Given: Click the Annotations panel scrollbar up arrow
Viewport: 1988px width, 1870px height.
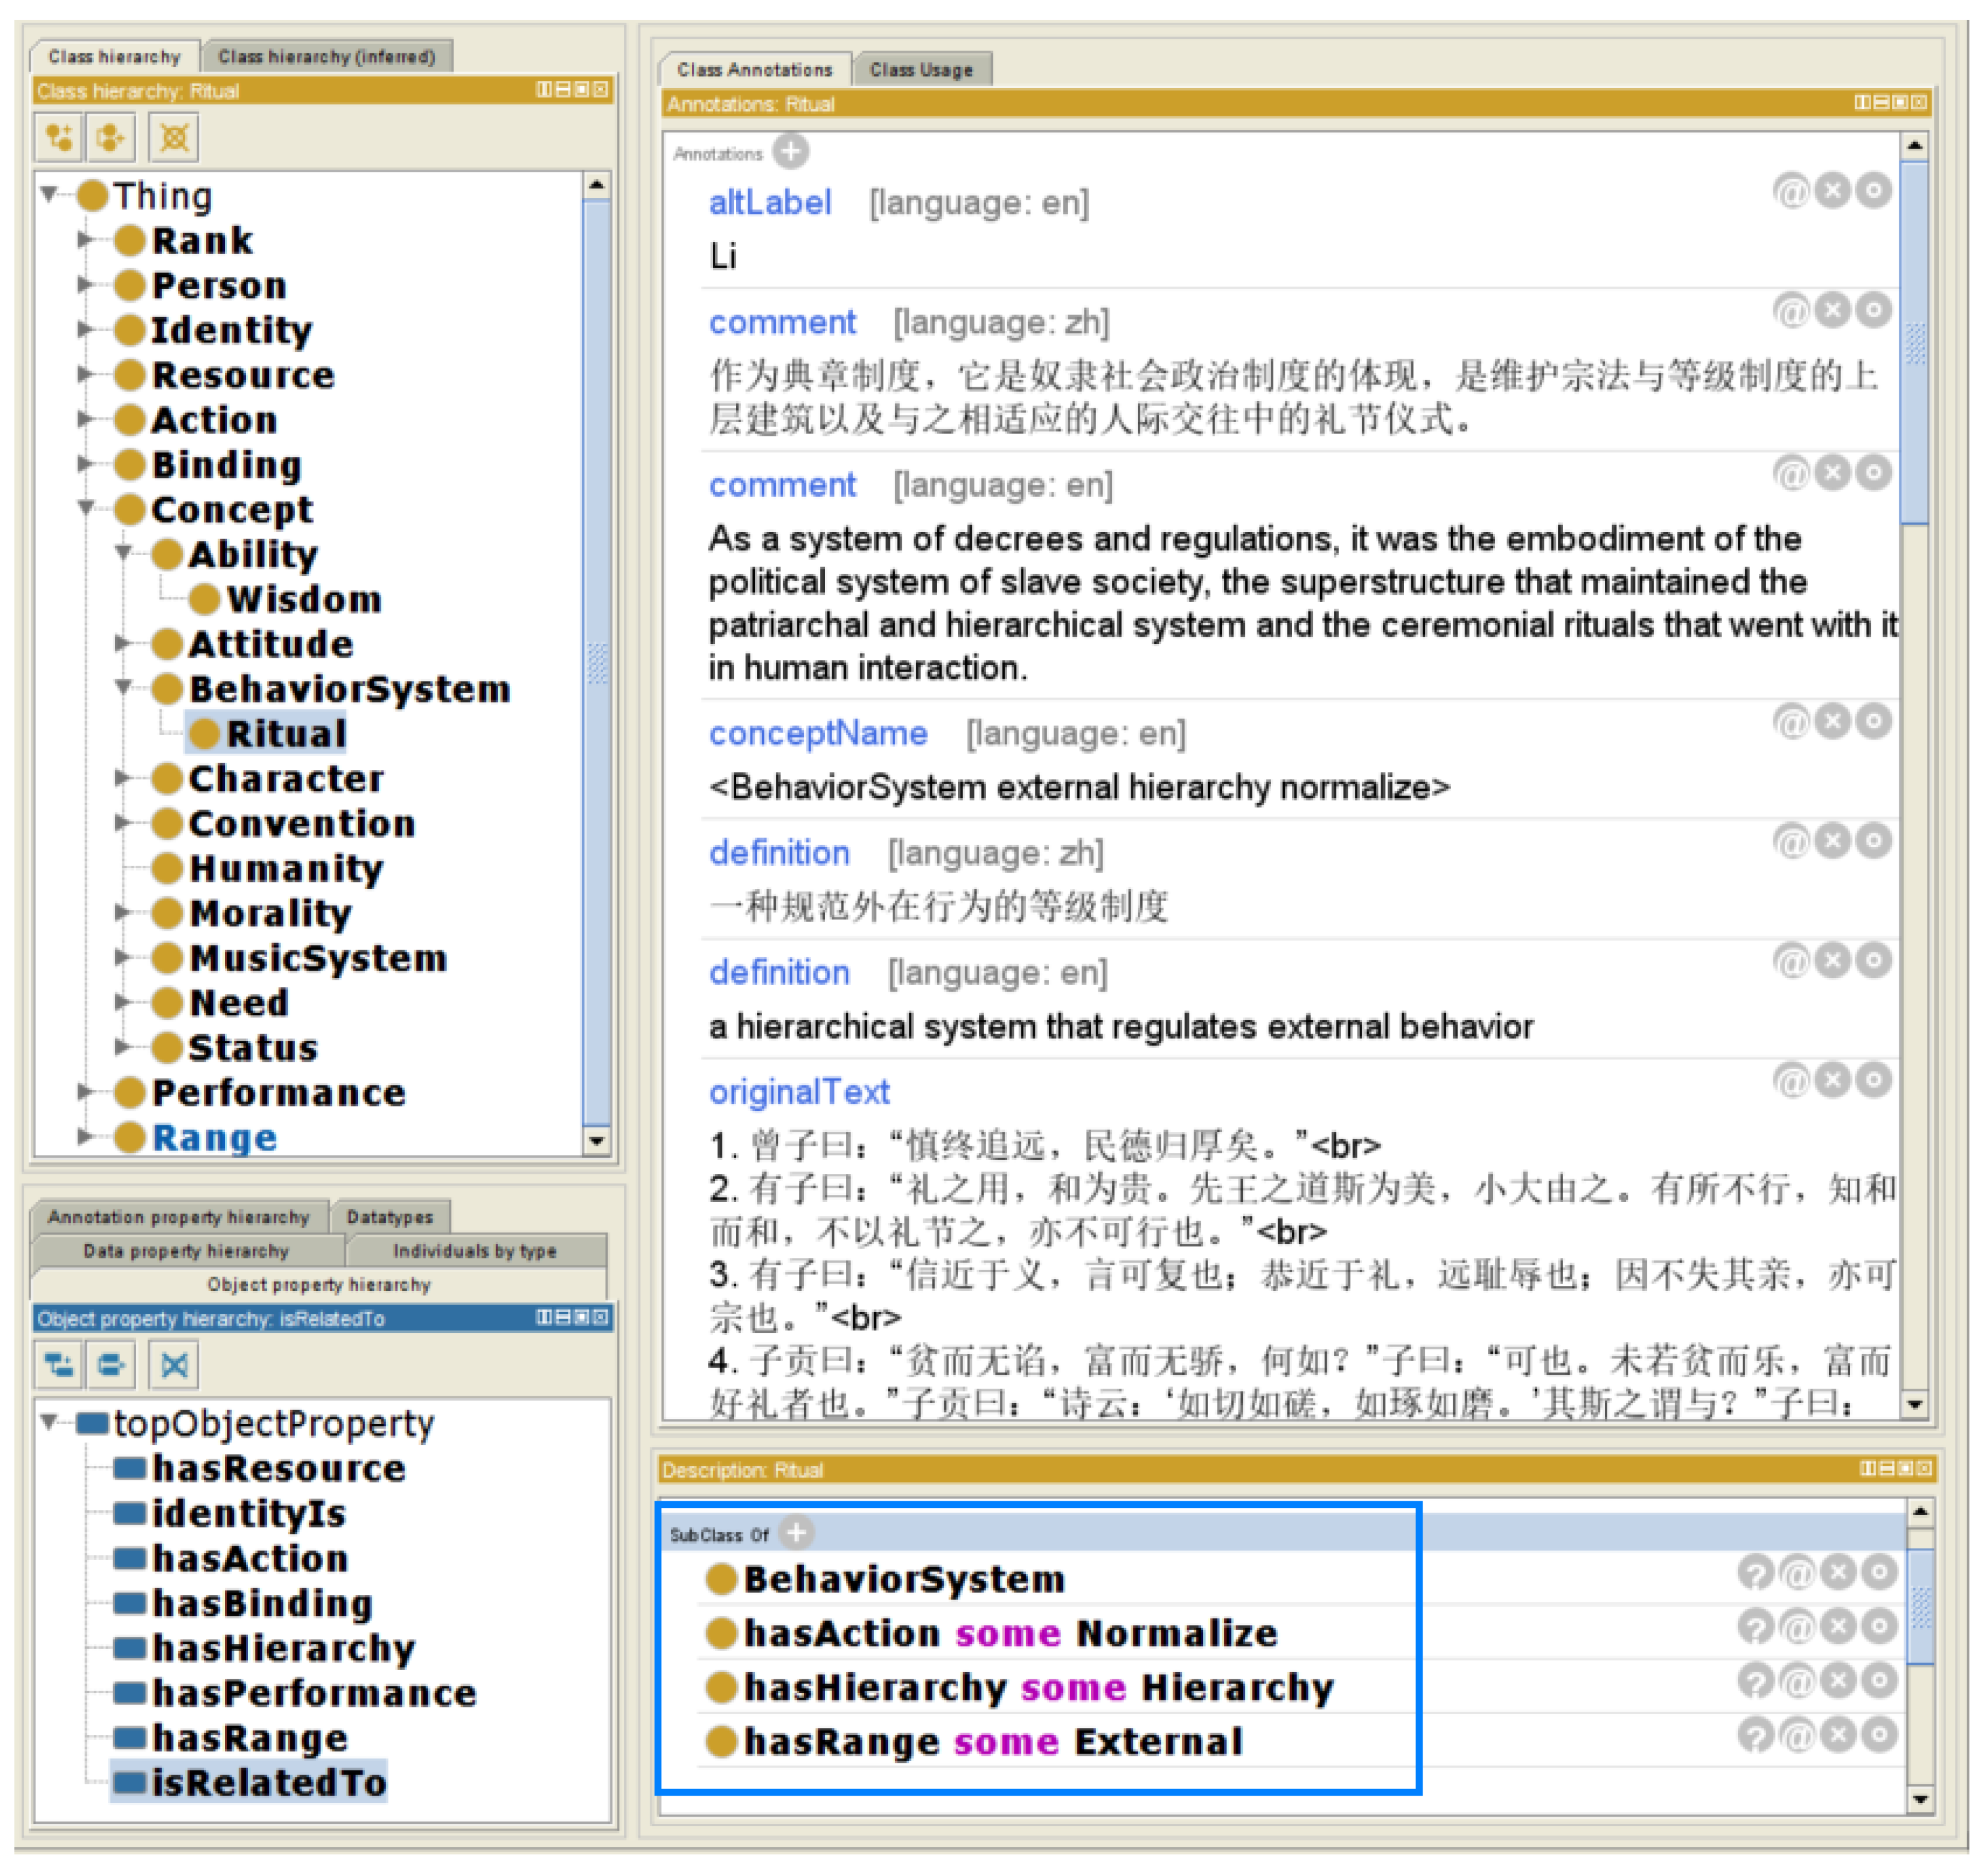Looking at the screenshot, I should click(x=1914, y=146).
